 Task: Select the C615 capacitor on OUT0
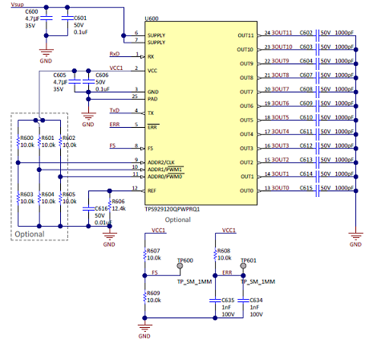(318, 190)
